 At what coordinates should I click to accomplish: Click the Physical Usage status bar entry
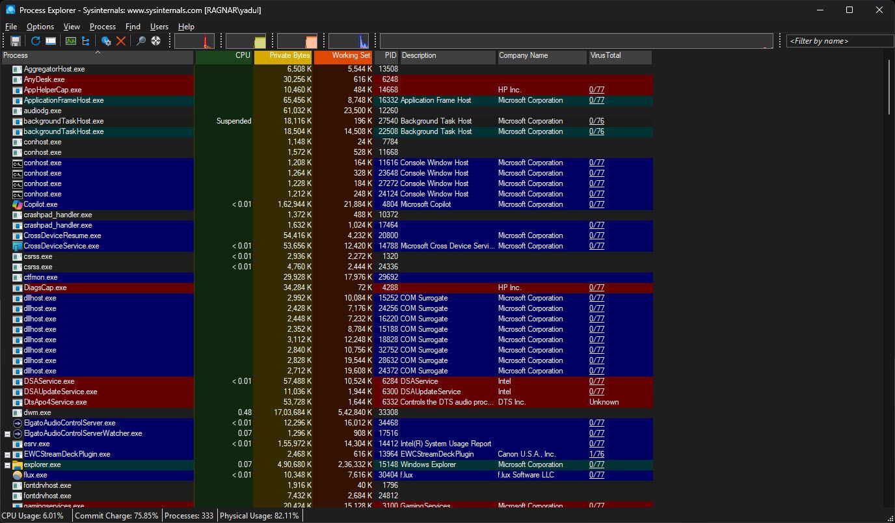pos(260,516)
